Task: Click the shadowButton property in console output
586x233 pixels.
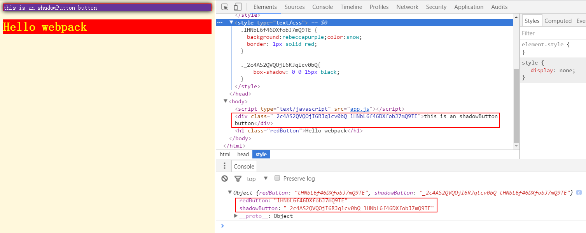Action: [x=336, y=208]
